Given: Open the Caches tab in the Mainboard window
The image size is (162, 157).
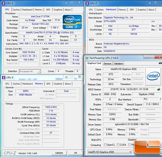Looking at the screenshot, I should (100, 10).
